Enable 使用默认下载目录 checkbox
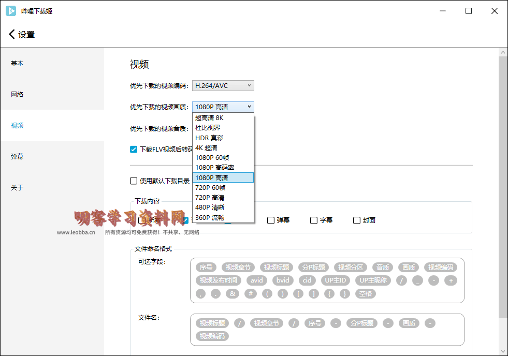 (134, 181)
